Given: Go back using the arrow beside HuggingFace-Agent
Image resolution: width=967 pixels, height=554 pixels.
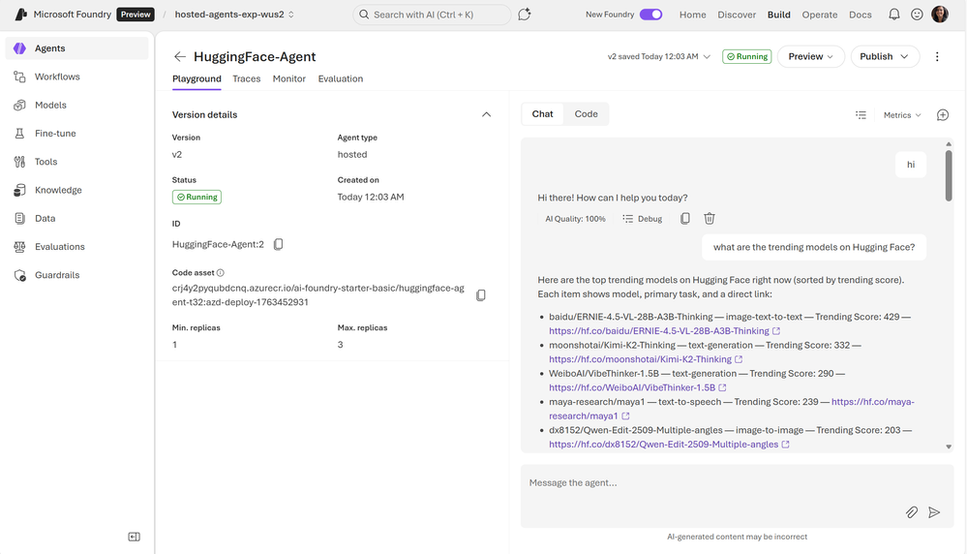Looking at the screenshot, I should coord(179,57).
